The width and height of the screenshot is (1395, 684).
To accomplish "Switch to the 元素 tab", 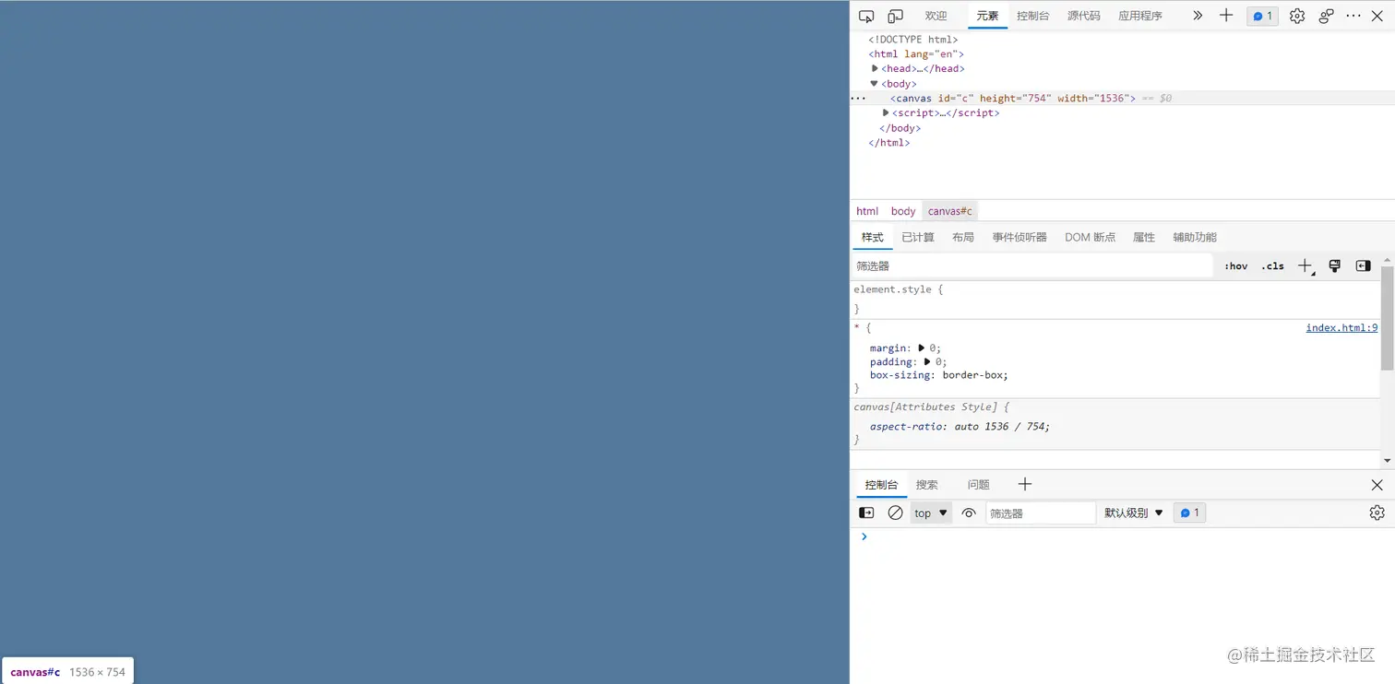I will [x=987, y=16].
